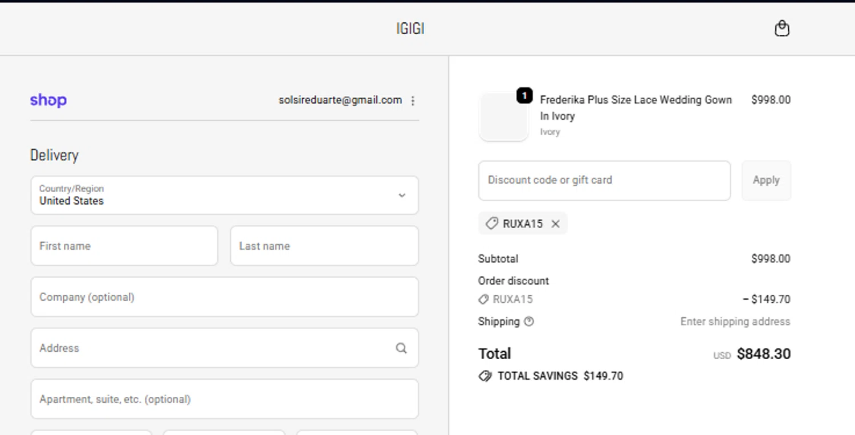Click the shipping help question icon
This screenshot has width=855, height=435.
click(529, 322)
